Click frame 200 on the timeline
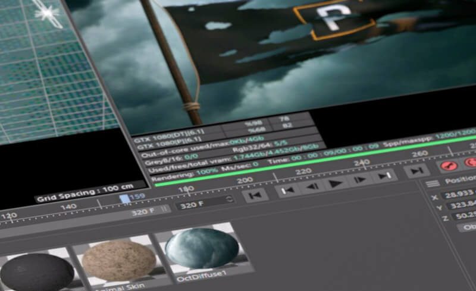 coord(245,181)
